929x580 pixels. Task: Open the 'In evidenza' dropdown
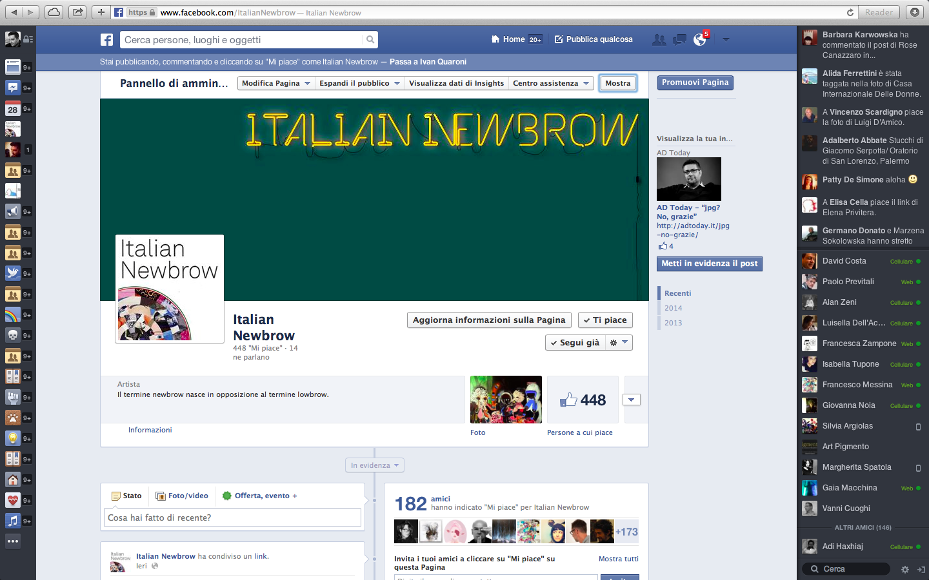375,465
